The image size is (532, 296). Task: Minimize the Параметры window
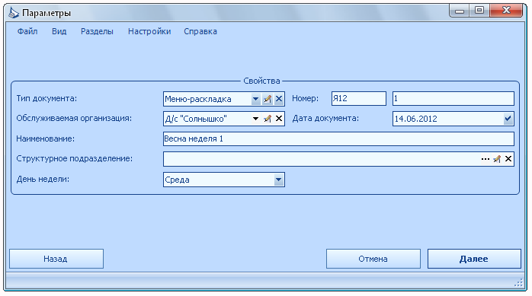point(460,11)
